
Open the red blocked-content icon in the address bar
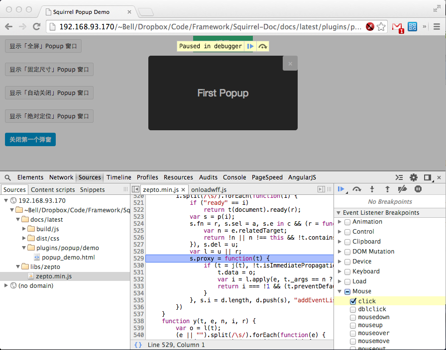pos(370,27)
